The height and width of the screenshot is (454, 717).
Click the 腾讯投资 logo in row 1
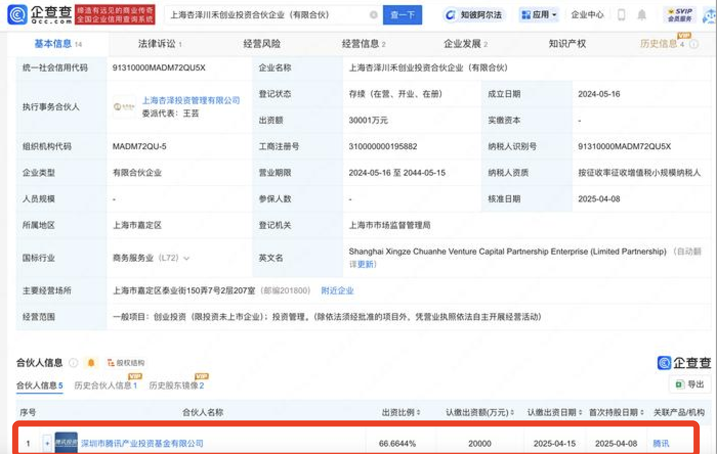point(67,443)
